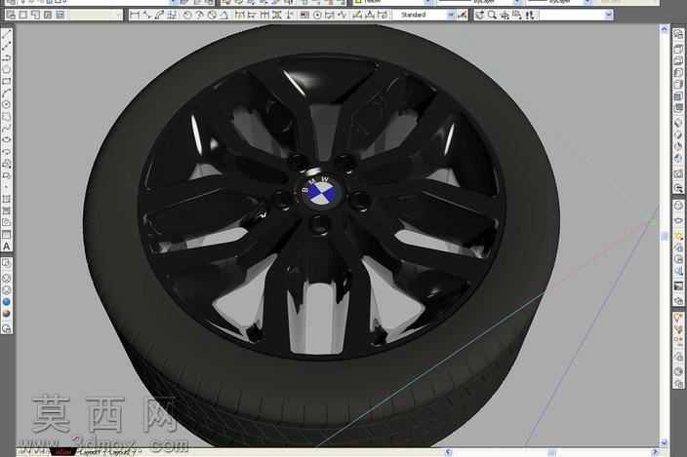Select the Construction Line tool

point(7,47)
